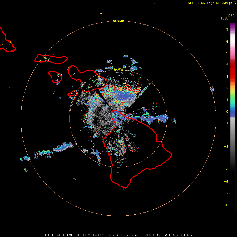
Task: Click the DZD legend title
Action: tap(231, 16)
